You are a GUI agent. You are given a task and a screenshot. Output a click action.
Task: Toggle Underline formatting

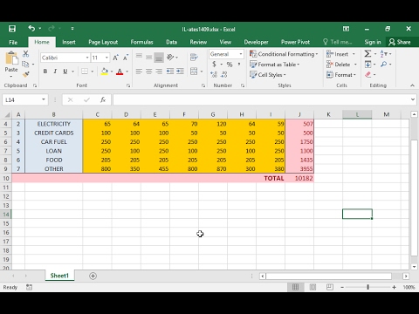pos(65,72)
